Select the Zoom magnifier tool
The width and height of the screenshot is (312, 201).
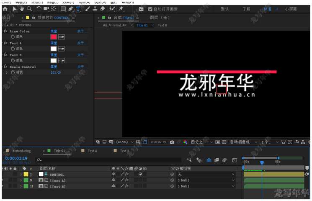pyautogui.click(x=29, y=9)
